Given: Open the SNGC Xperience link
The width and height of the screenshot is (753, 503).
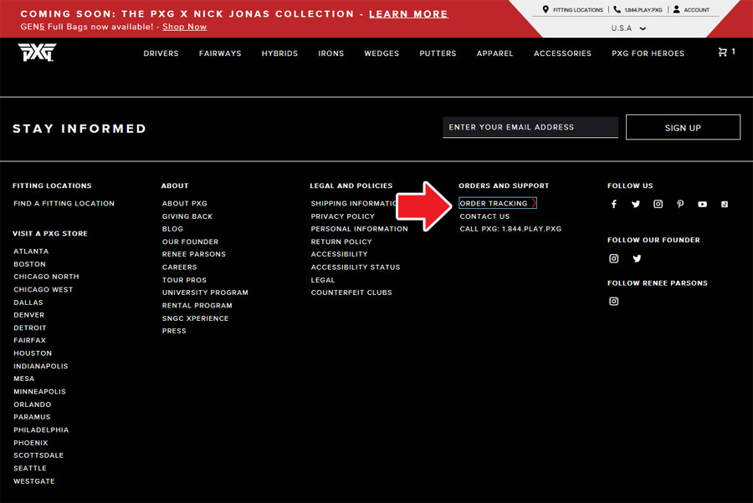Looking at the screenshot, I should pos(195,318).
